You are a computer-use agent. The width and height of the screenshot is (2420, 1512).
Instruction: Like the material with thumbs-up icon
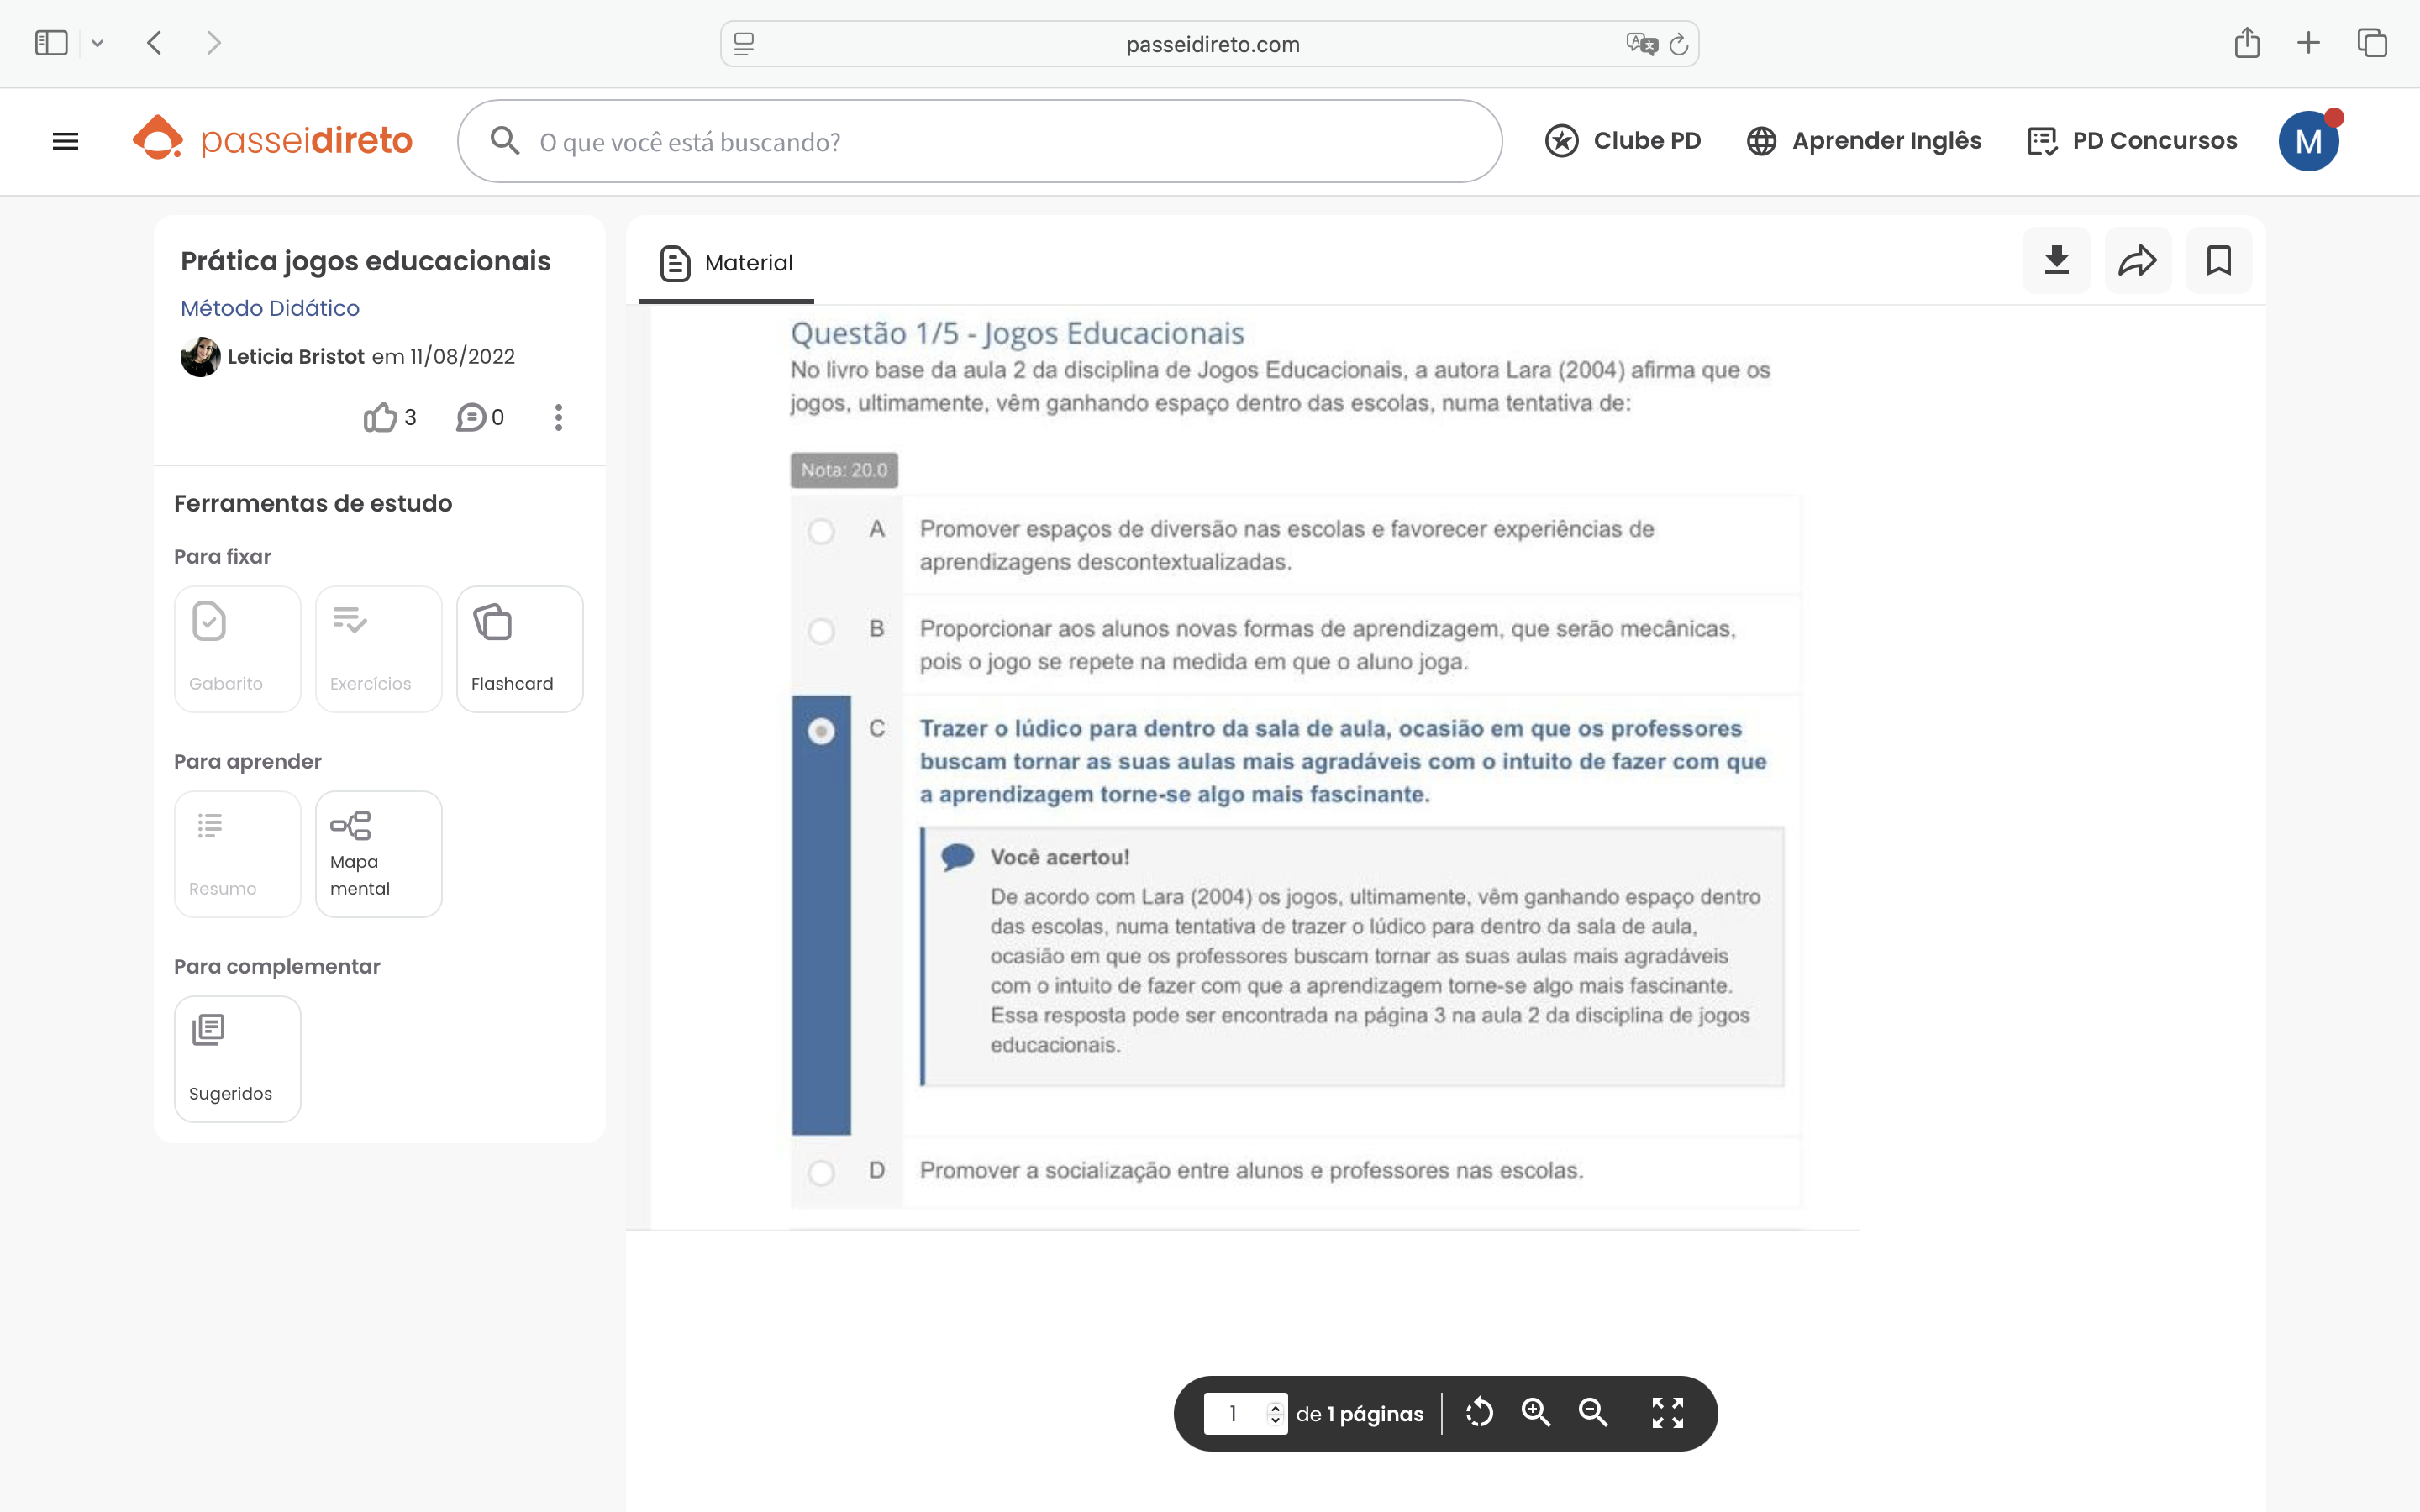tap(380, 417)
